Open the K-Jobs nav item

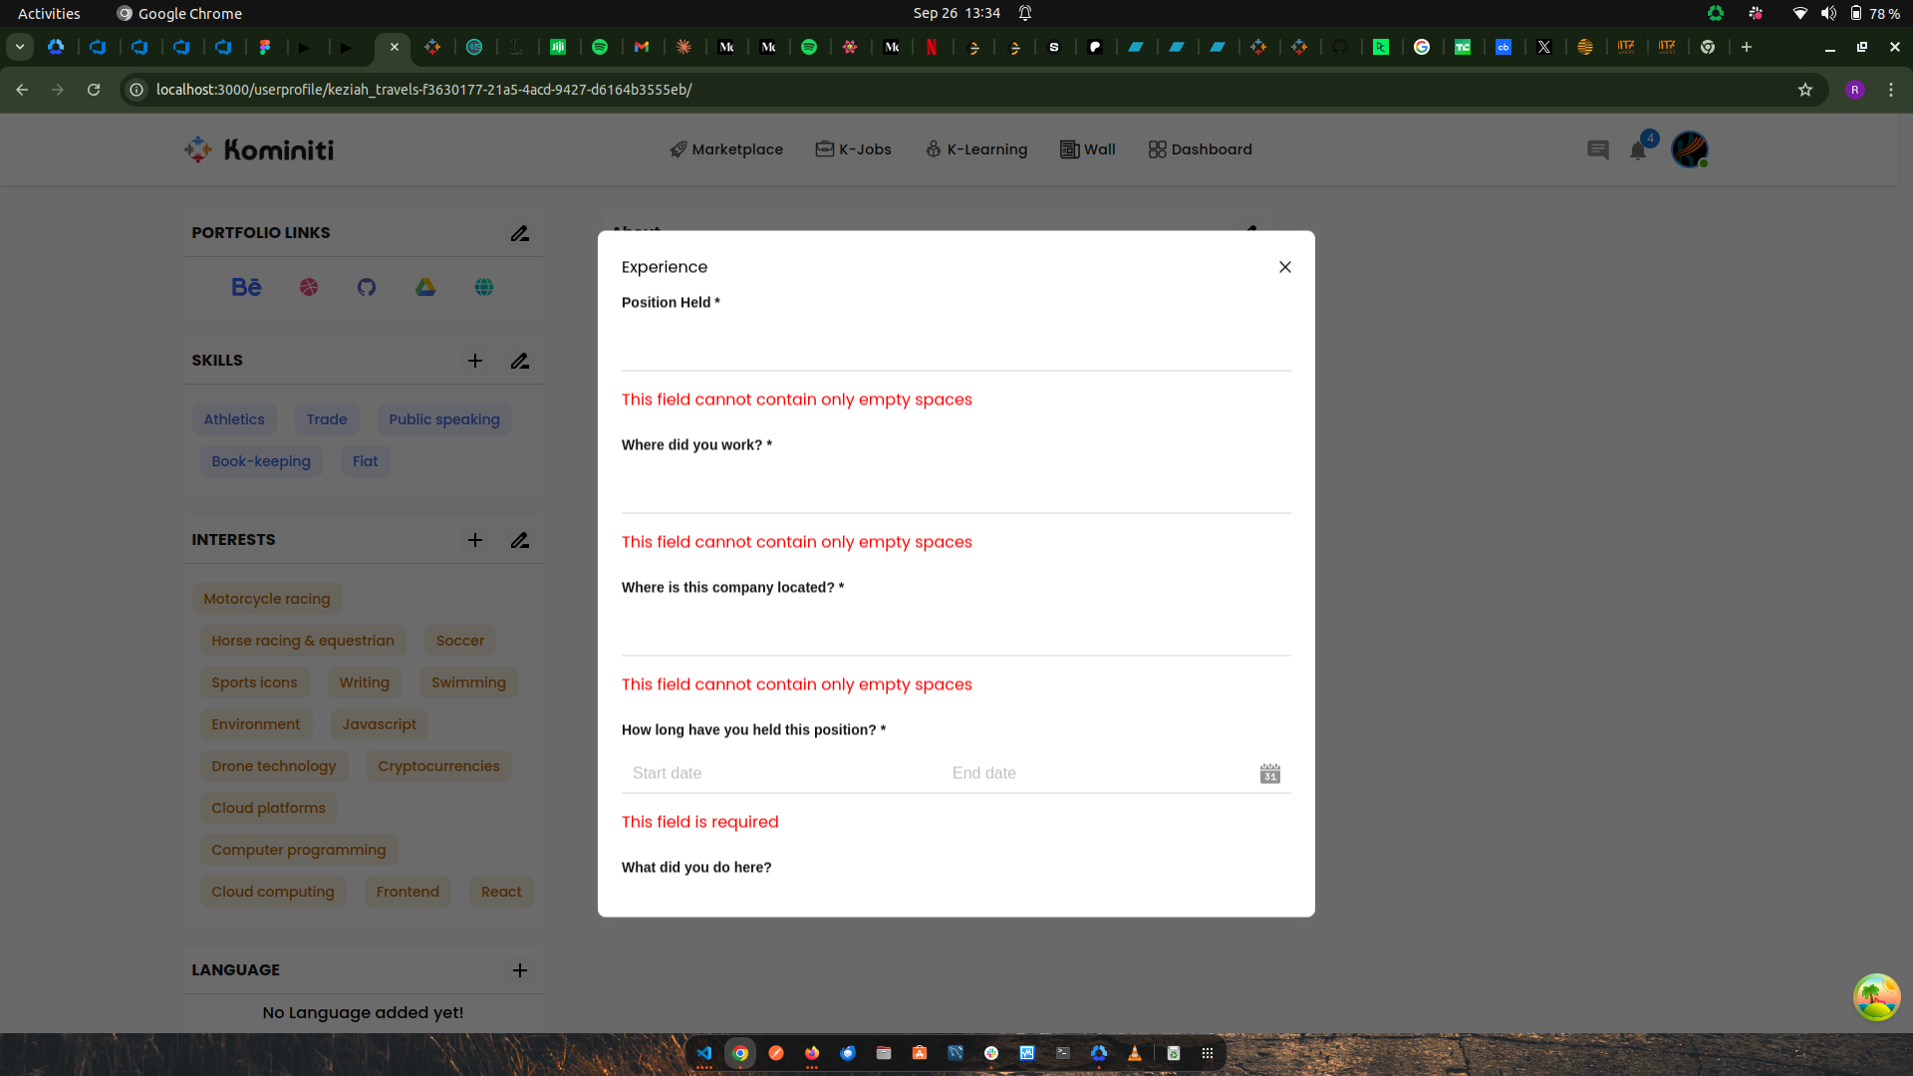(854, 149)
